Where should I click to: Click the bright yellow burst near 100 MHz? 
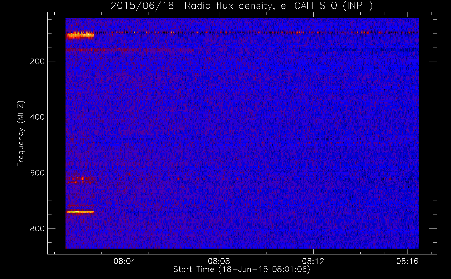80,35
